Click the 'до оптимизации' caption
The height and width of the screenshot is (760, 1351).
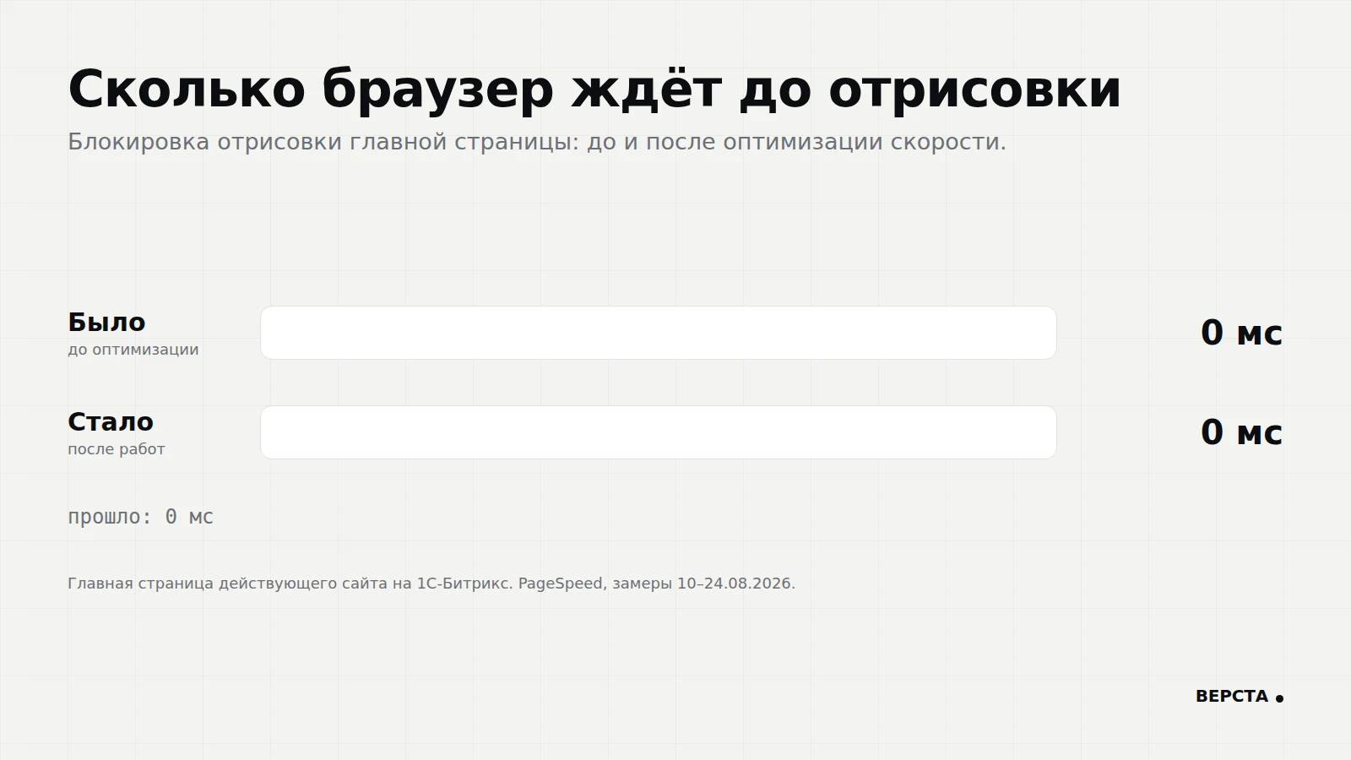133,350
